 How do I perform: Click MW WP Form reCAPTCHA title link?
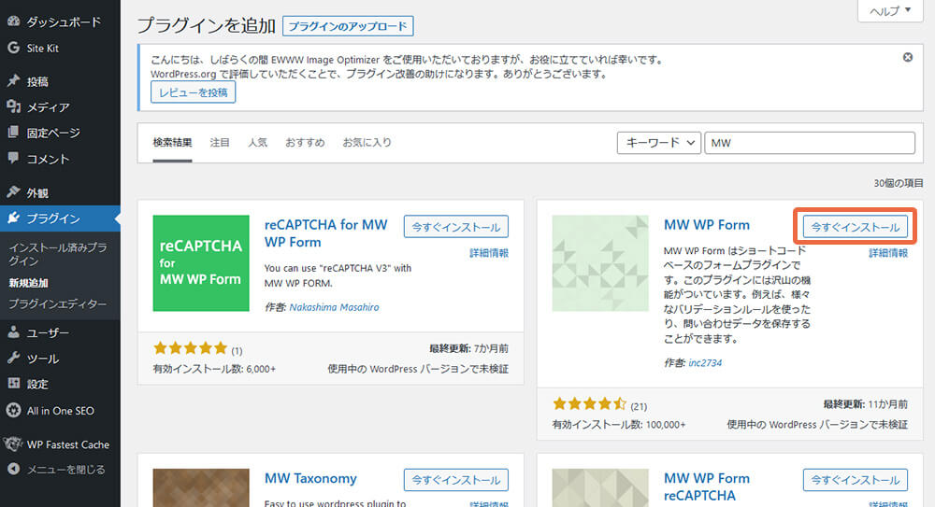pos(707,486)
